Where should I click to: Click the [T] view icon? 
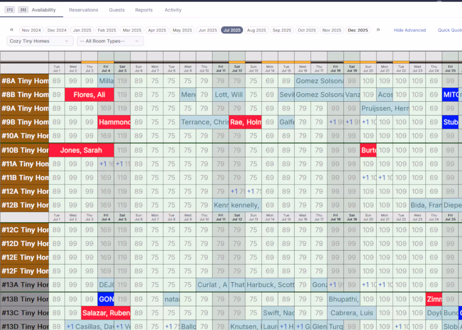(x=10, y=9)
